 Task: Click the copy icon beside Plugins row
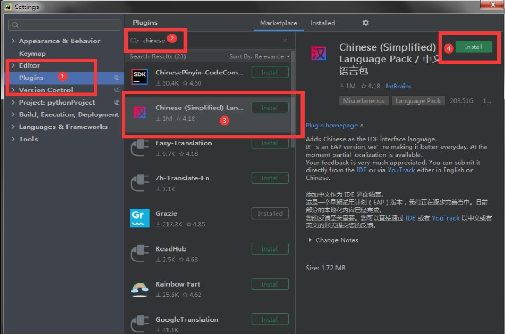pyautogui.click(x=116, y=78)
